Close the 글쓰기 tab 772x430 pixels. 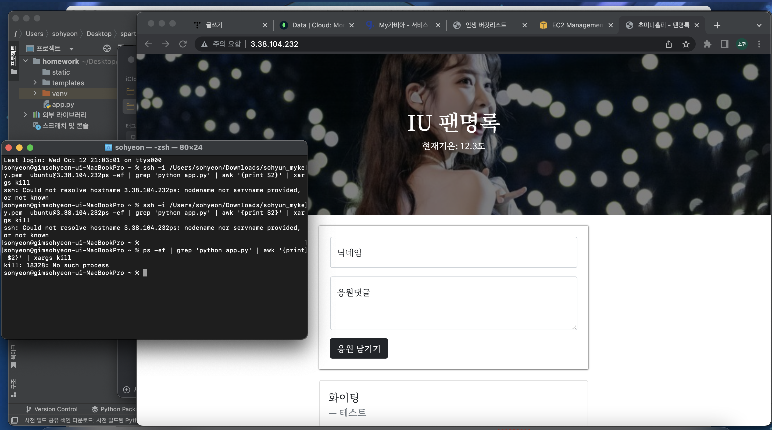click(265, 25)
